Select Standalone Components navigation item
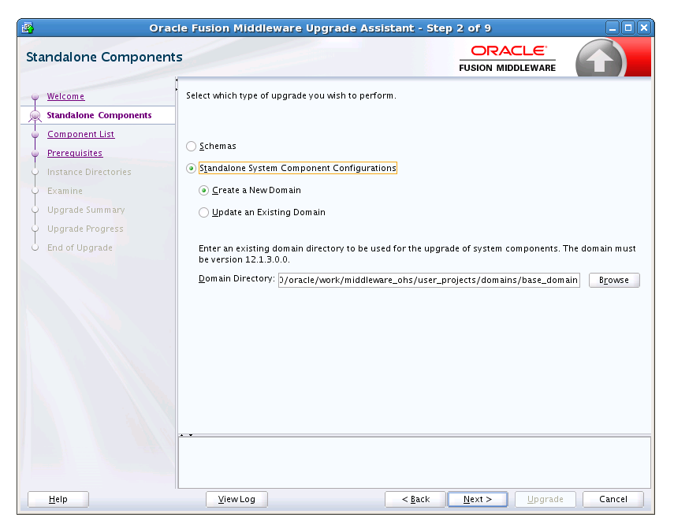Screen dimensions: 674x525 (x=99, y=115)
